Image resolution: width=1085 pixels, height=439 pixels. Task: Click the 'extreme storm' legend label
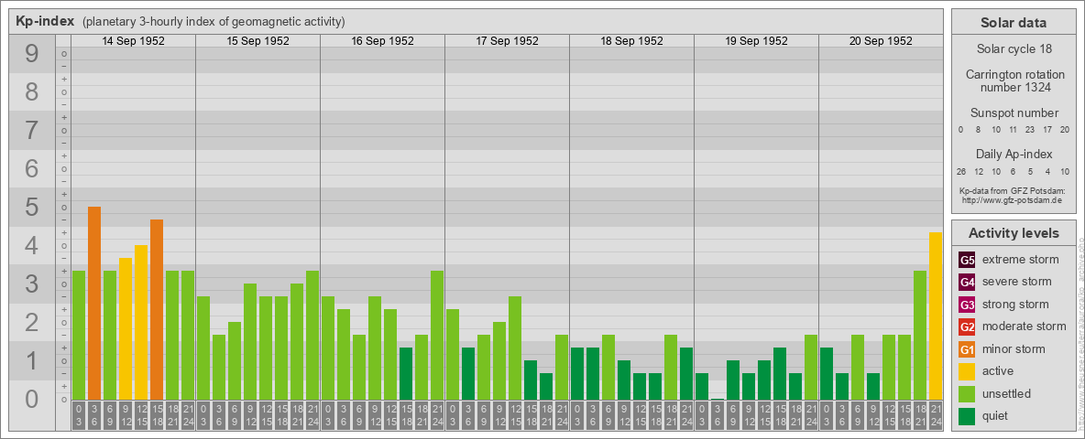point(1021,260)
